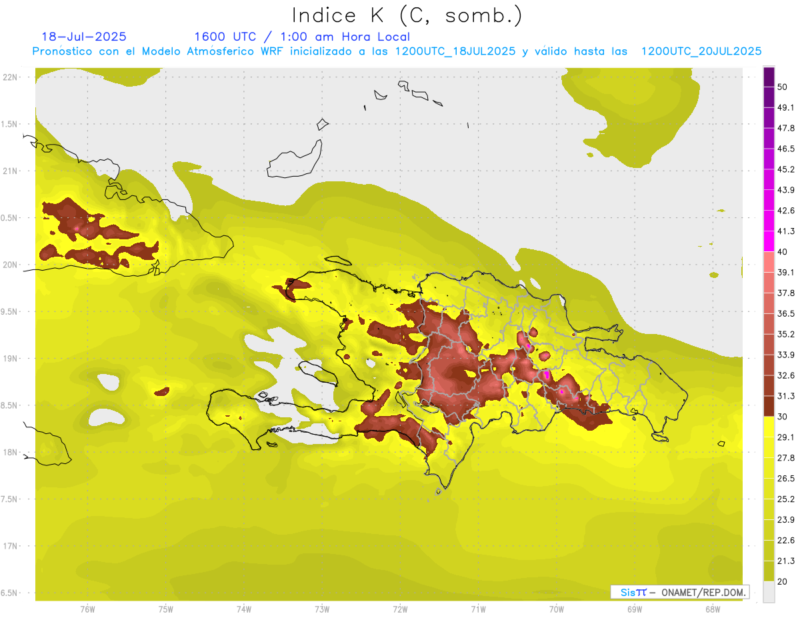Pick the magenta swatch between 40 and 41.3
Image resolution: width=800 pixels, height=618 pixels.
769,241
